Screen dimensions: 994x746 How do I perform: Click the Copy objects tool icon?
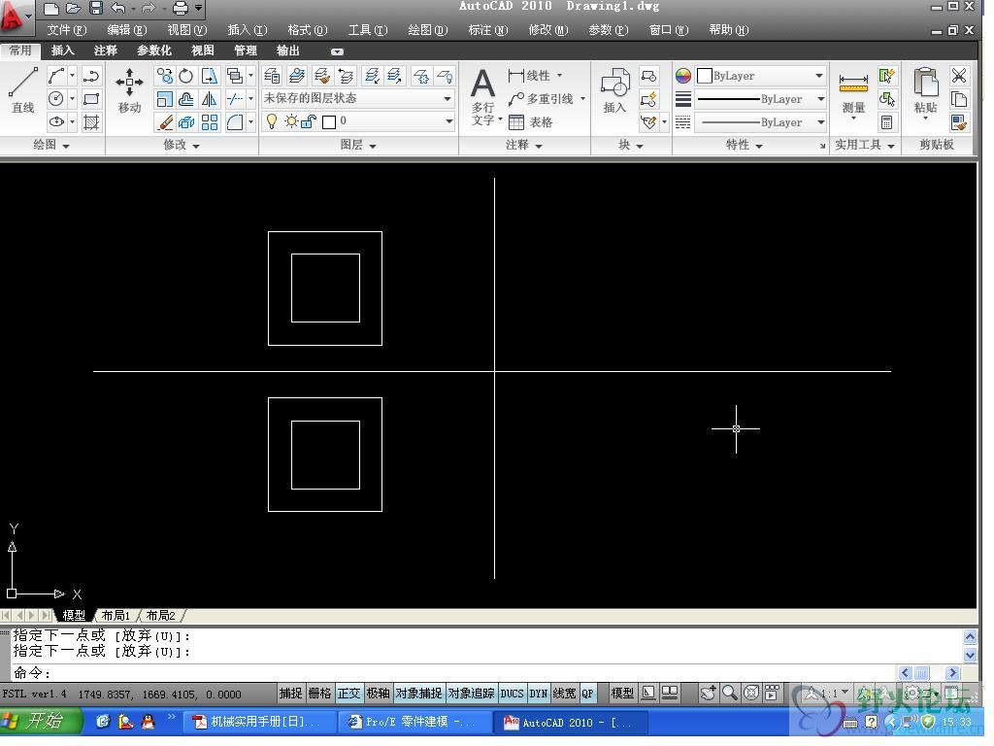164,76
